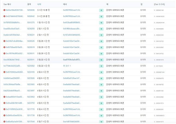
Task: Click error icon beside hash 0x831f2682ee56468
Action: coord(4,72)
